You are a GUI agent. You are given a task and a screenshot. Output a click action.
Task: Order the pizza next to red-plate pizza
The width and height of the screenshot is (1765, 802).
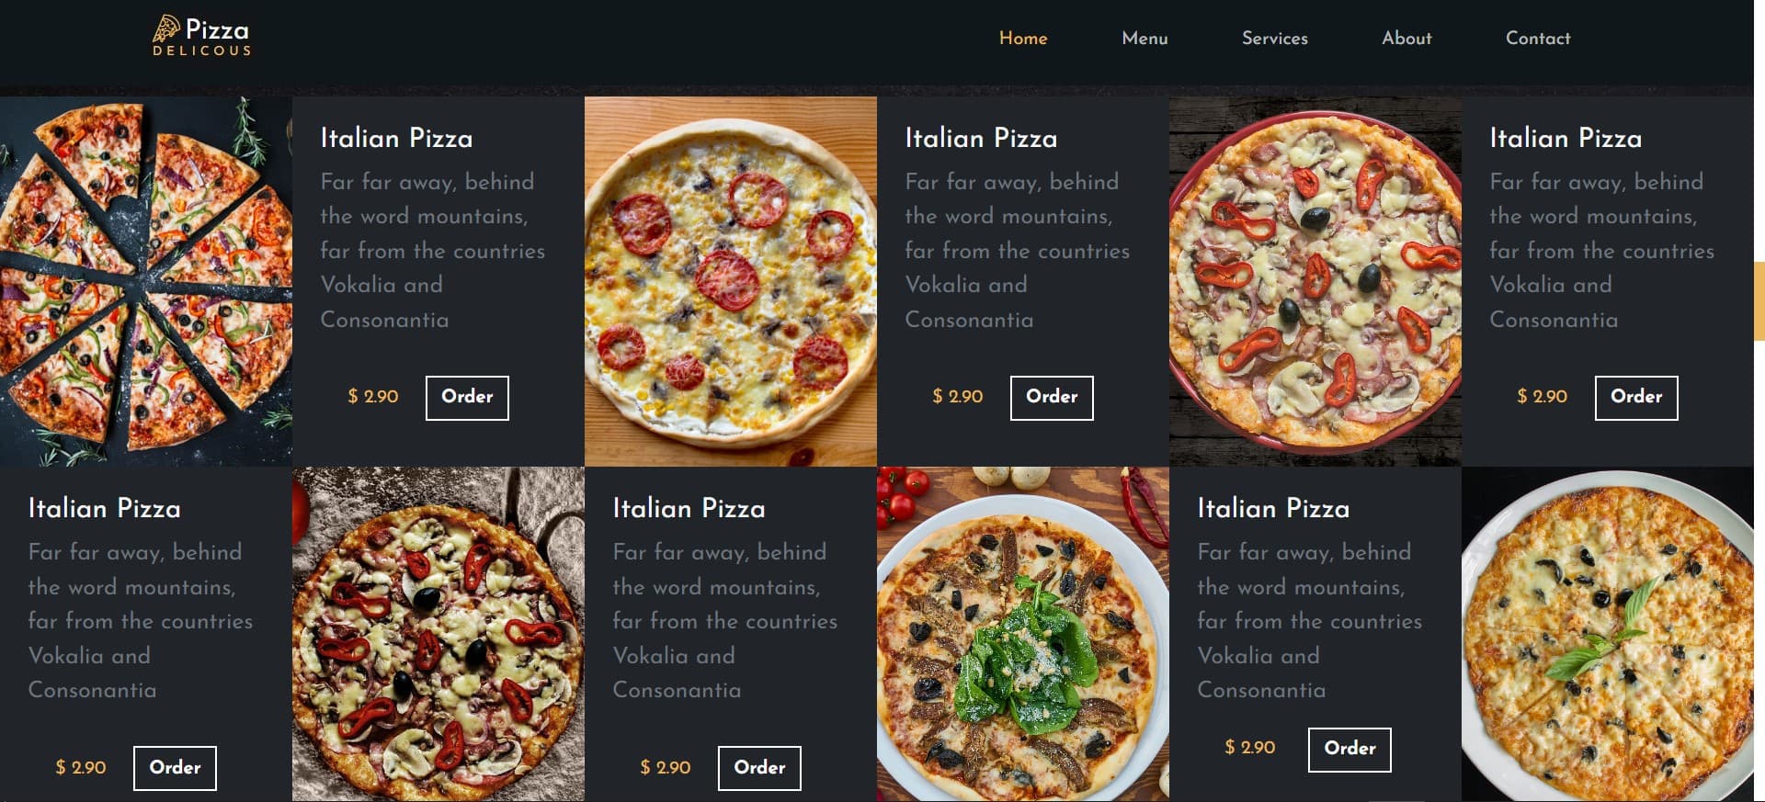pyautogui.click(x=1636, y=398)
